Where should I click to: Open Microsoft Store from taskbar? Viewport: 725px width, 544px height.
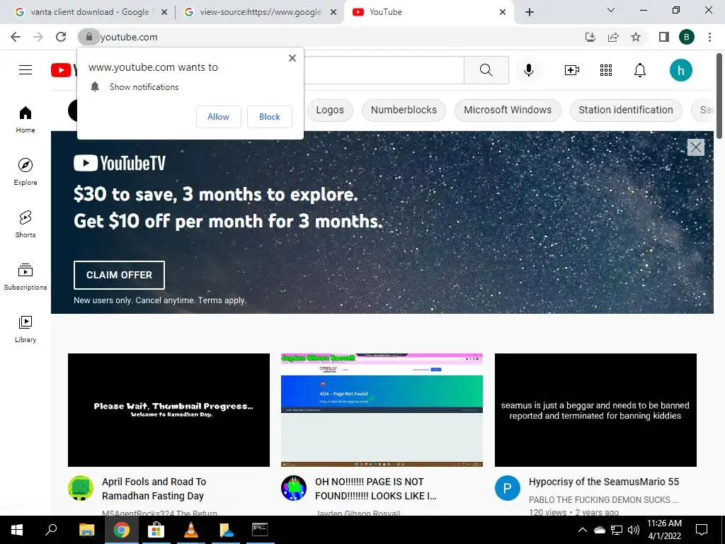(156, 530)
